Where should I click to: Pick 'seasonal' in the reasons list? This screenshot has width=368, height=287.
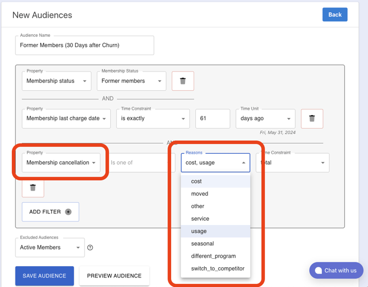[x=216, y=243]
